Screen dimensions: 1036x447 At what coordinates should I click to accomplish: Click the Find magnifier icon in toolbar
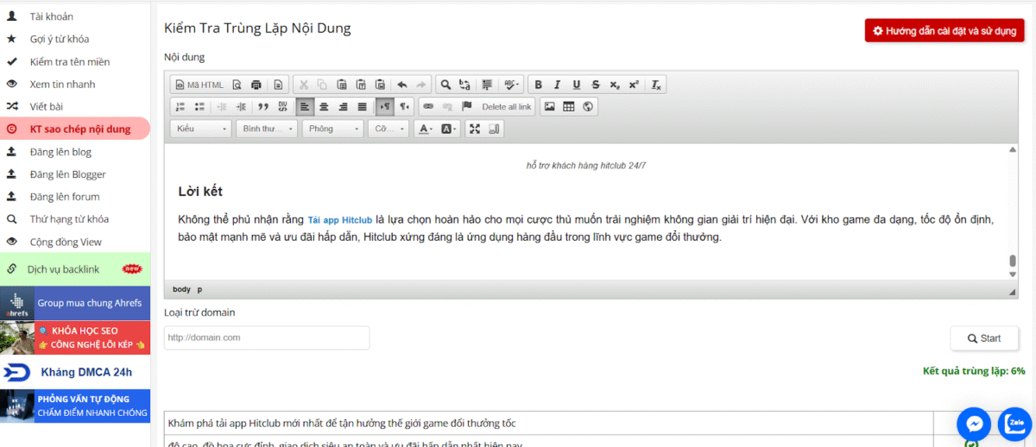point(445,85)
